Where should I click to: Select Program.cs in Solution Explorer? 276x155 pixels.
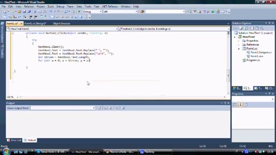253,60
